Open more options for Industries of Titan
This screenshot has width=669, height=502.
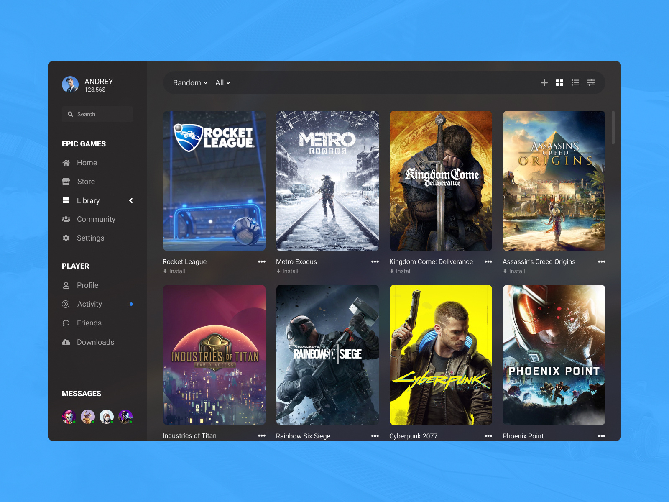[x=262, y=435]
